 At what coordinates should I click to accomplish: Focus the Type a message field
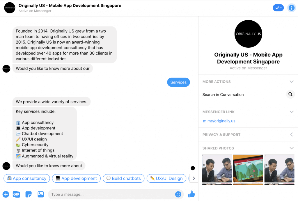click(x=116, y=194)
